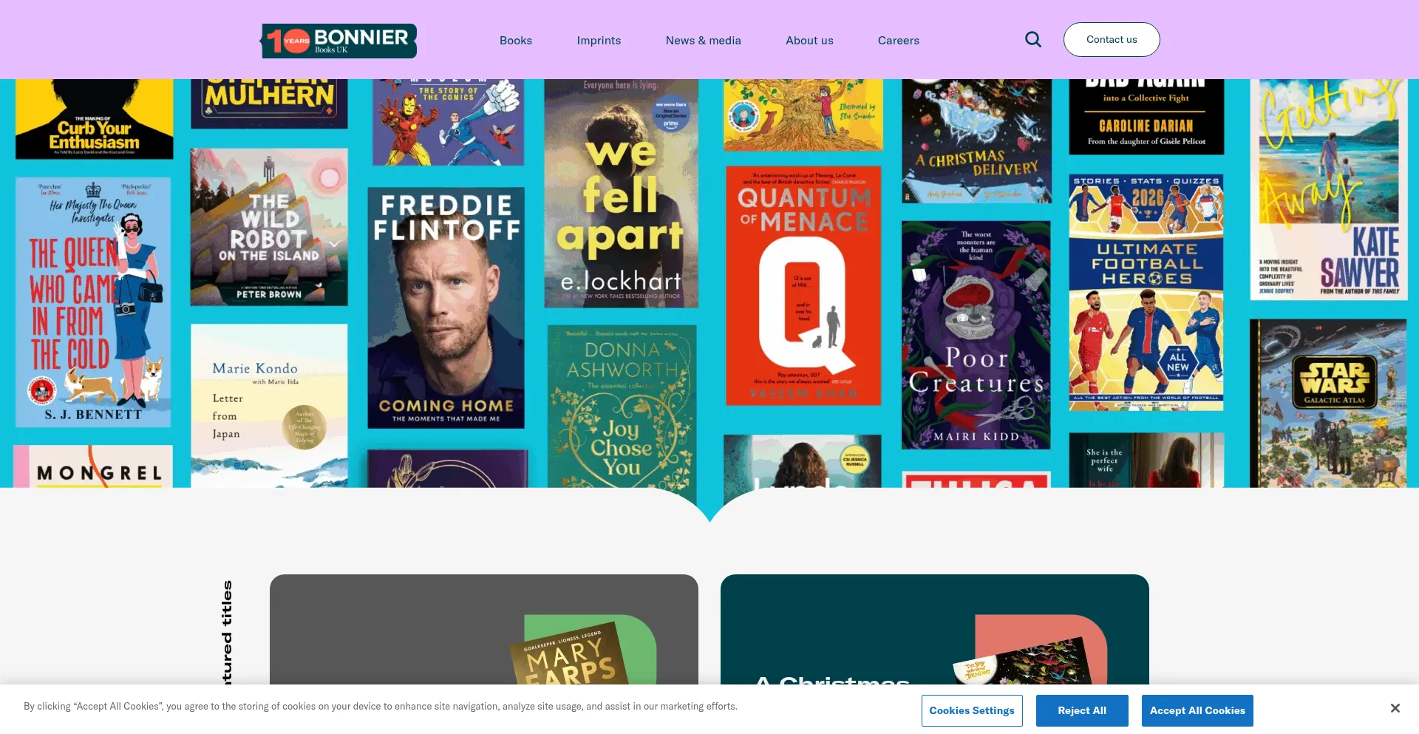The width and height of the screenshot is (1419, 734).
Task: Click the Bonnier Books UK logo
Action: point(338,41)
